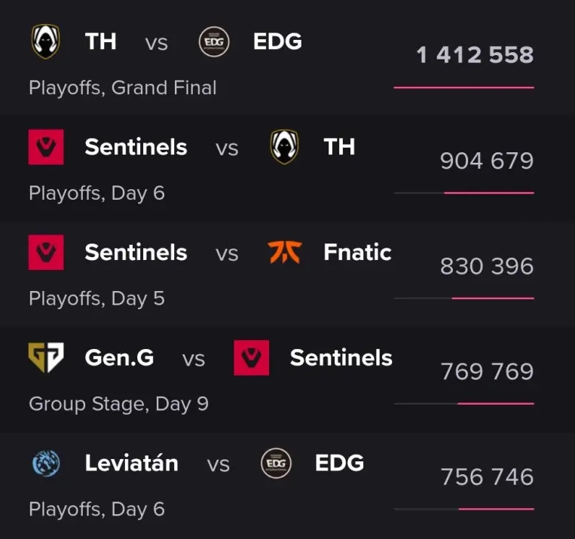Click the orange Fnatic logo
The image size is (575, 539).
pos(284,253)
